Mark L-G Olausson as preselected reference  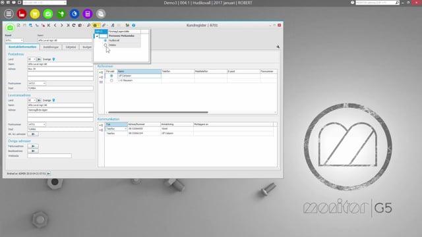click(111, 80)
